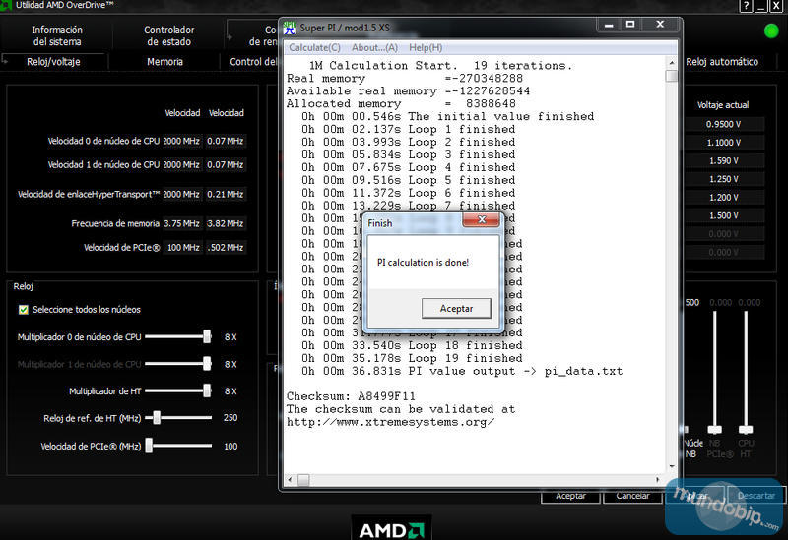Adjust Reloj de ref. de HT slider
The width and height of the screenshot is (788, 540).
pos(157,418)
